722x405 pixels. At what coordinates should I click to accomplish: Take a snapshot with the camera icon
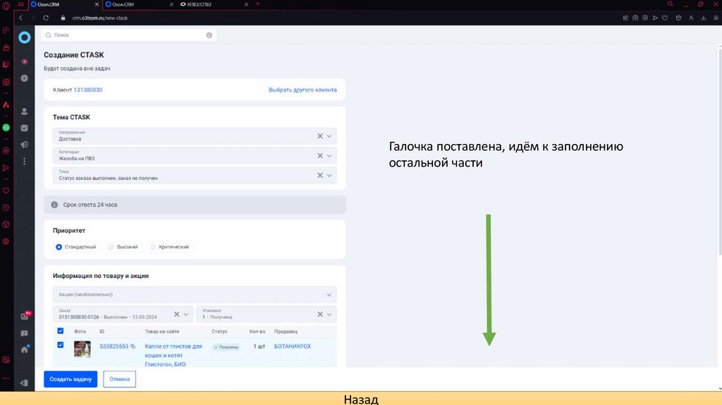(635, 18)
